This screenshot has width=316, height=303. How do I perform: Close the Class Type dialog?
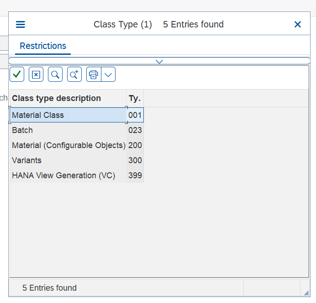pos(298,25)
